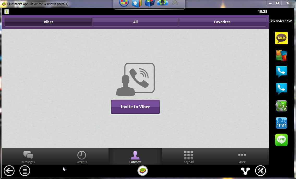This screenshot has height=179, width=296.
Task: Open BlueStacks settings tools icon
Action: click(261, 171)
